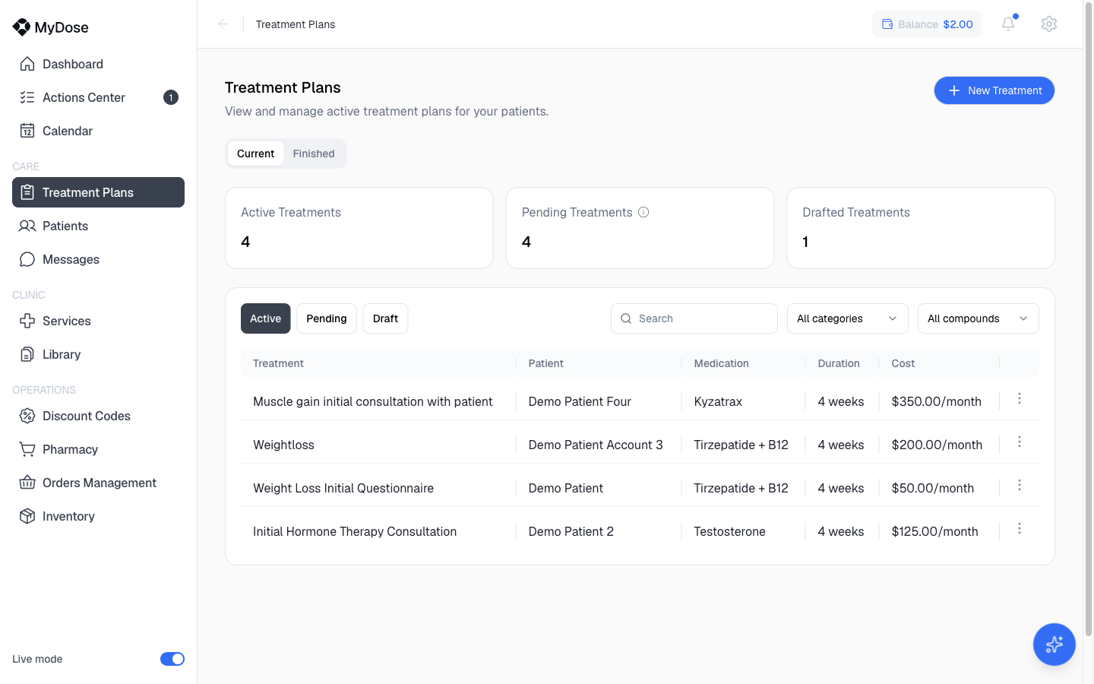1094x684 pixels.
Task: Click the Active Treatments summary card
Action: pos(359,228)
